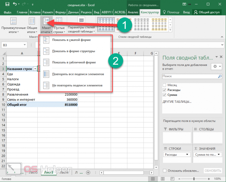Switch to the Главная ribbon tab
Screen dimensions: 226x182
point(22,12)
